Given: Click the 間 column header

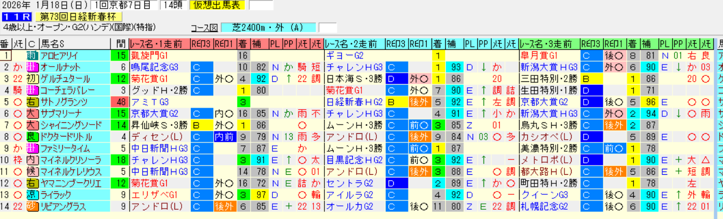Looking at the screenshot, I should pyautogui.click(x=119, y=44).
